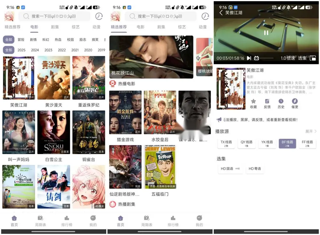Filter movies by year 2025
320x235 pixels.
tap(21, 50)
